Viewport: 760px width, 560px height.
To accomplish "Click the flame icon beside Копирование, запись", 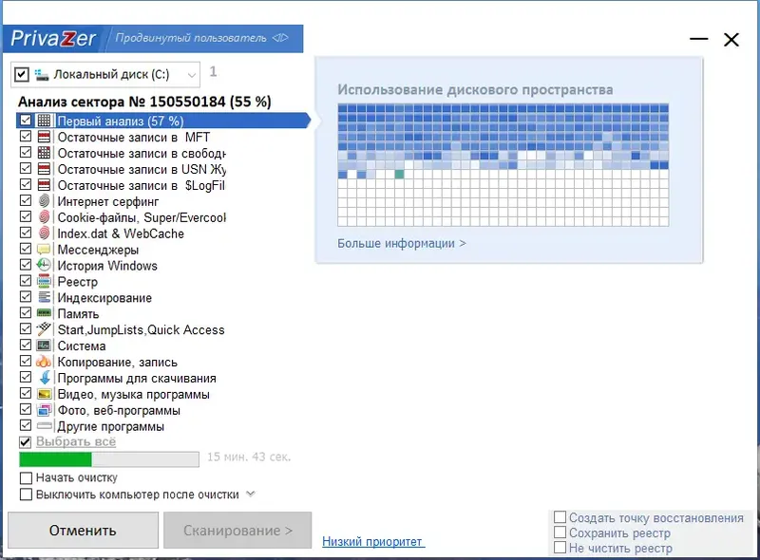I will [x=44, y=362].
